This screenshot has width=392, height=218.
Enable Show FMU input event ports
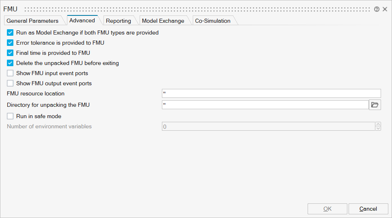[11, 73]
